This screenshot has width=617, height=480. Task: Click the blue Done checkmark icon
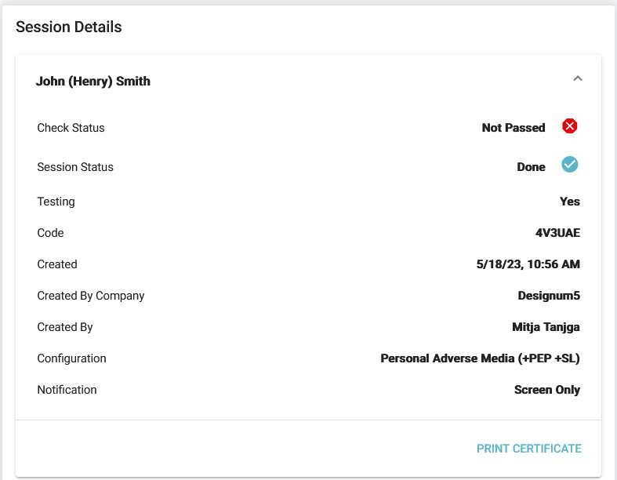(570, 165)
